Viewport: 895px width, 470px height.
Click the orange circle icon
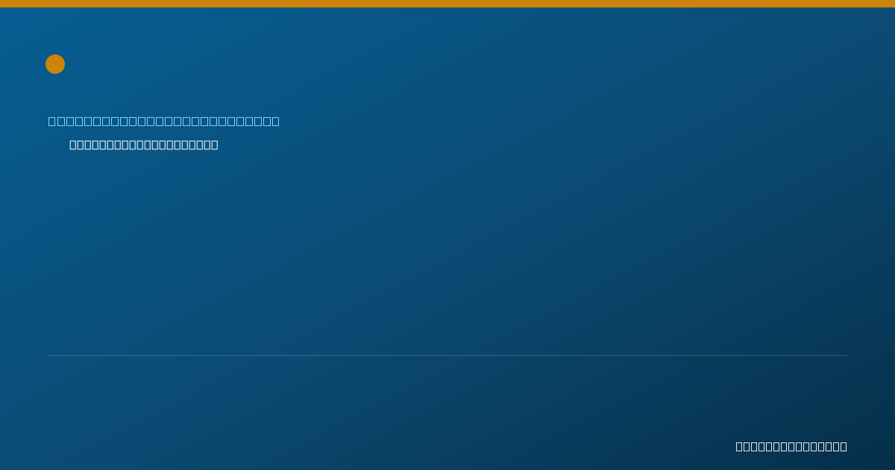pyautogui.click(x=55, y=64)
